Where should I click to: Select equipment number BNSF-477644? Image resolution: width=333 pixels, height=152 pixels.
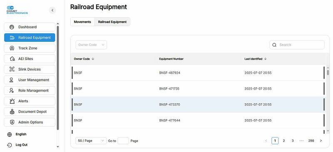[x=170, y=120]
